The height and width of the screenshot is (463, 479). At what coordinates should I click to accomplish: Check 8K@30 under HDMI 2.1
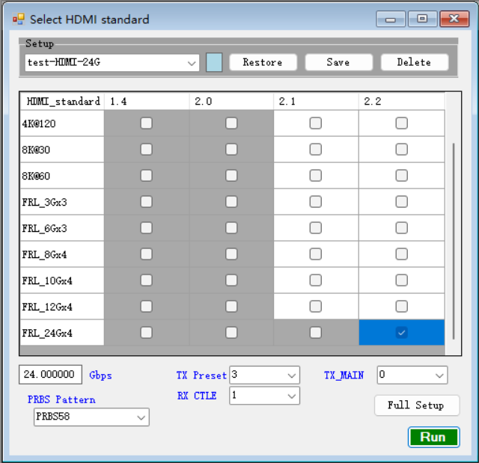316,150
